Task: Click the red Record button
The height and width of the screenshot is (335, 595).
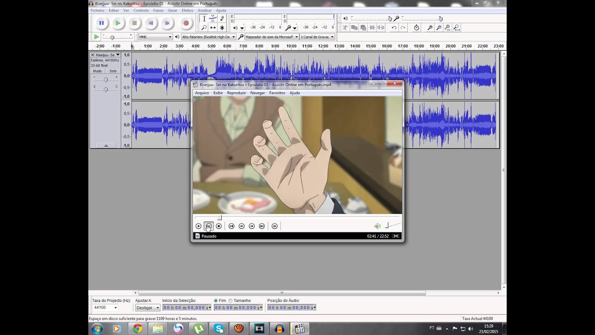Action: (186, 23)
